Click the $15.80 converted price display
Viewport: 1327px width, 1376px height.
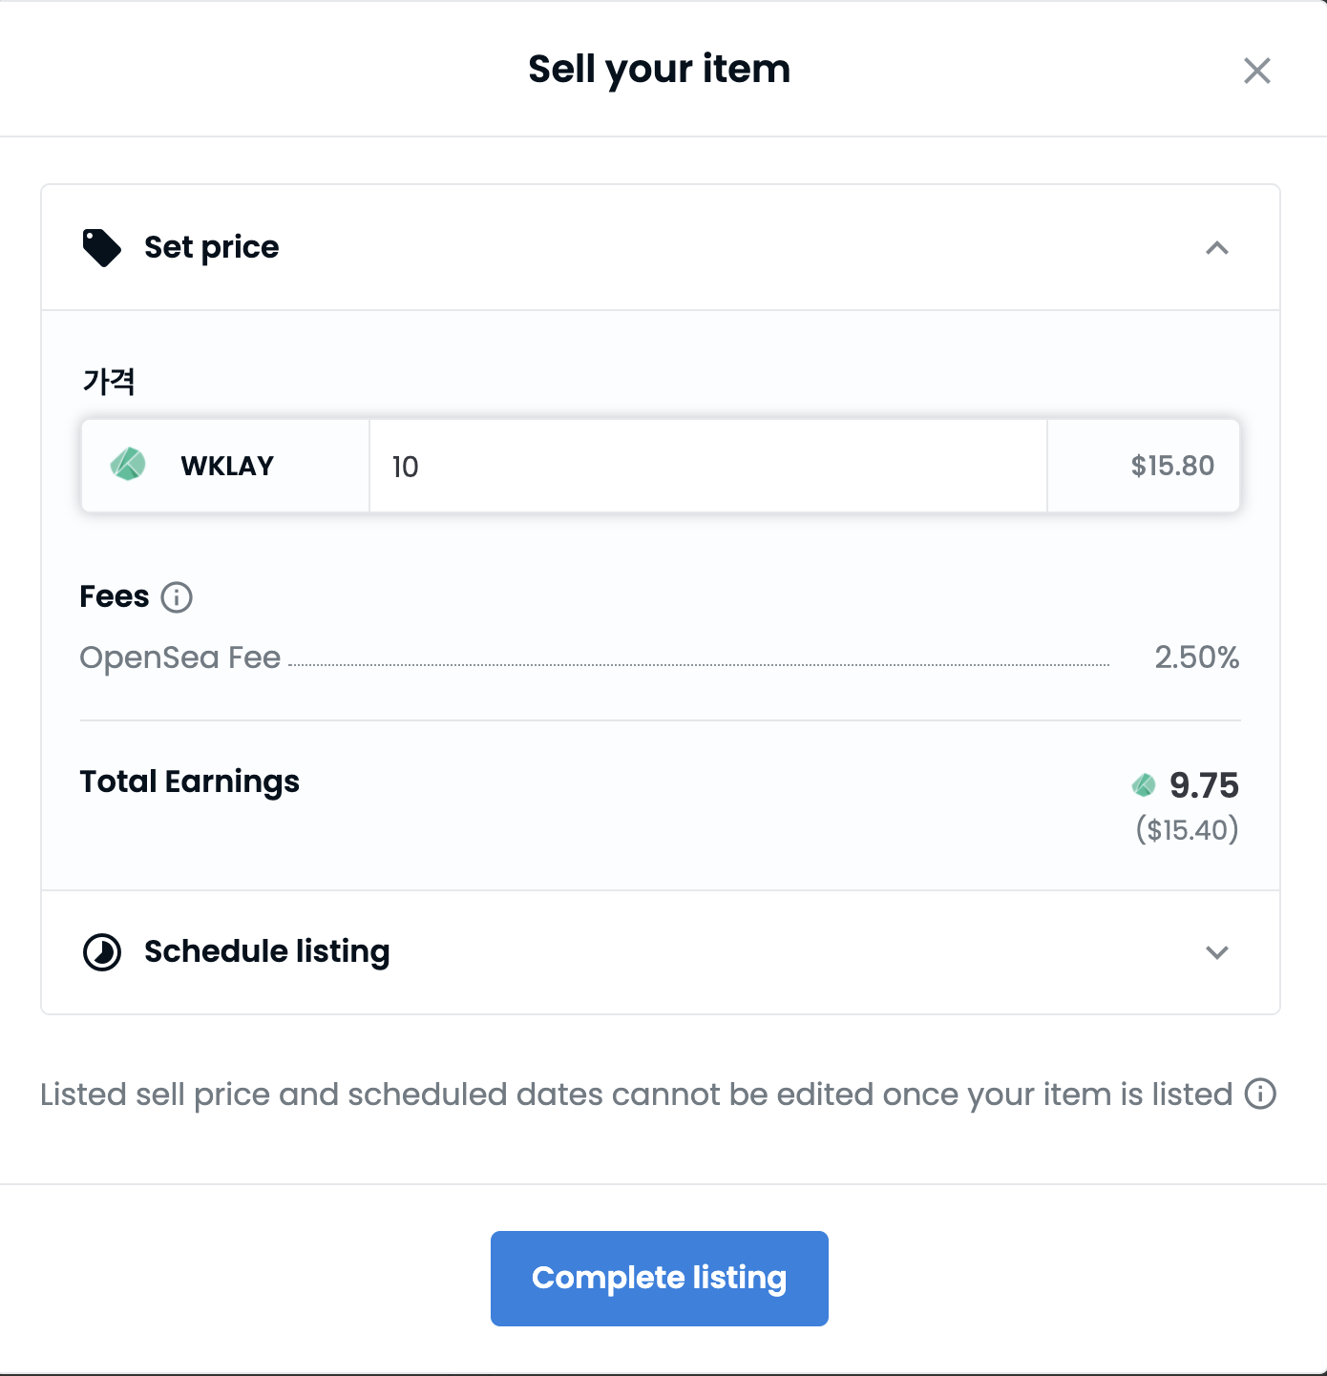click(1172, 466)
